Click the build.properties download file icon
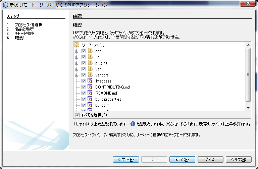Image resolution: width=258 pixels, height=169 pixels. tap(90, 99)
